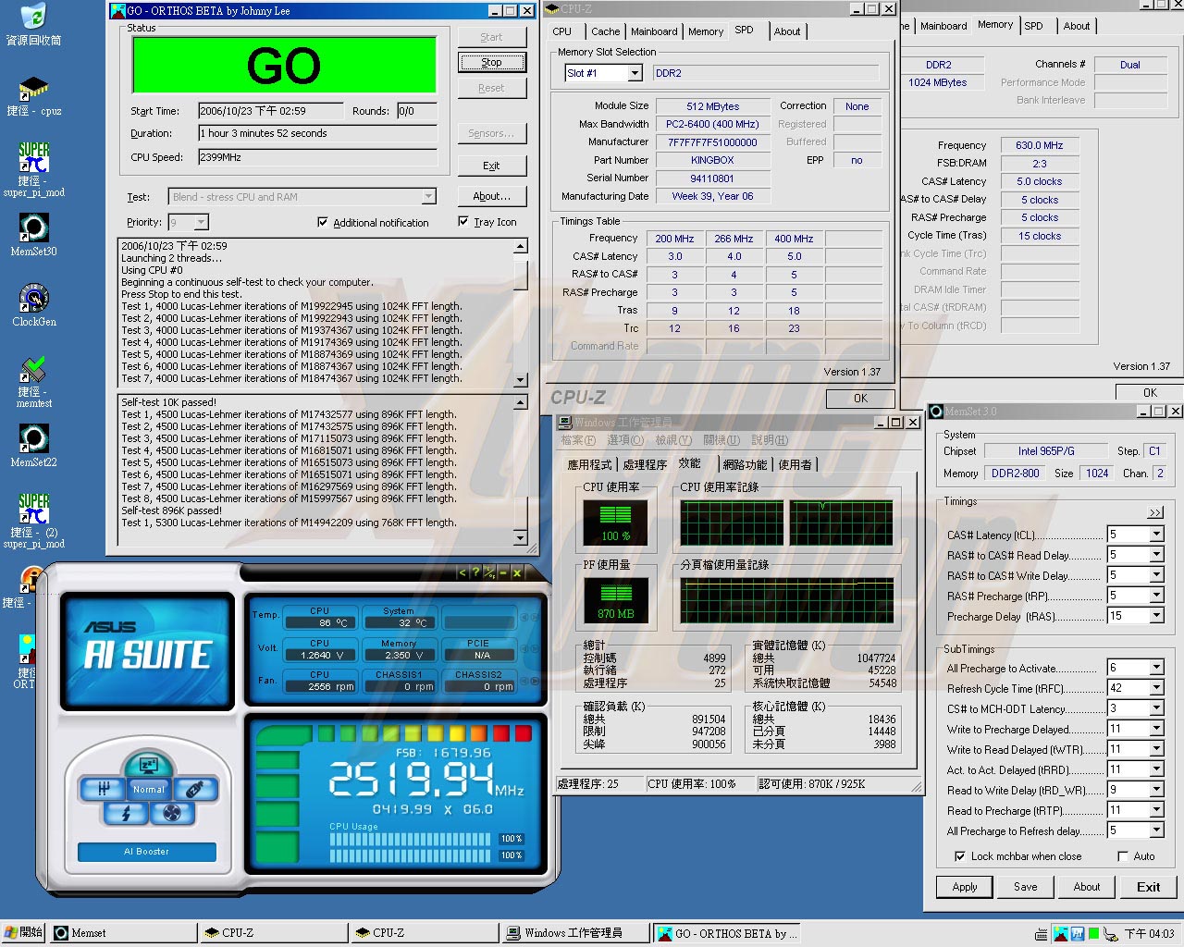Click the Exit button in Orthos
This screenshot has width=1184, height=947.
point(491,166)
